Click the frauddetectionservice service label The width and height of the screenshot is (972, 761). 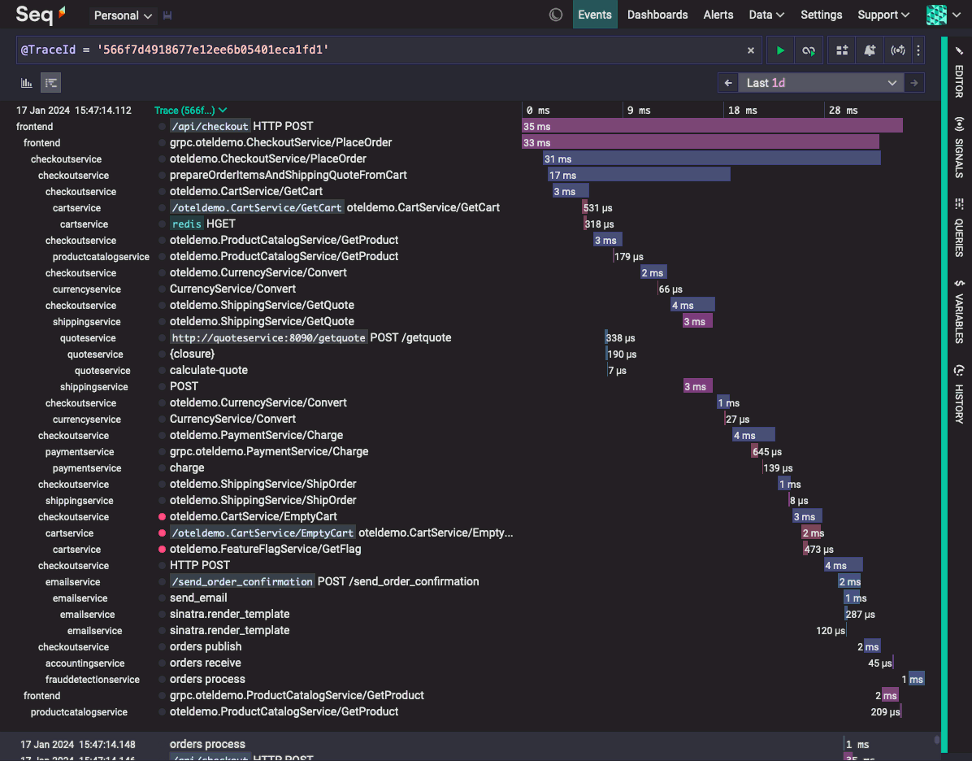coord(93,680)
